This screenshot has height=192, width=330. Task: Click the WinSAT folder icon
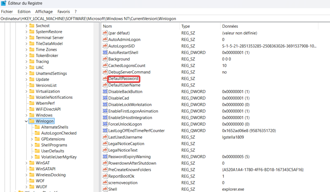pos(32,163)
